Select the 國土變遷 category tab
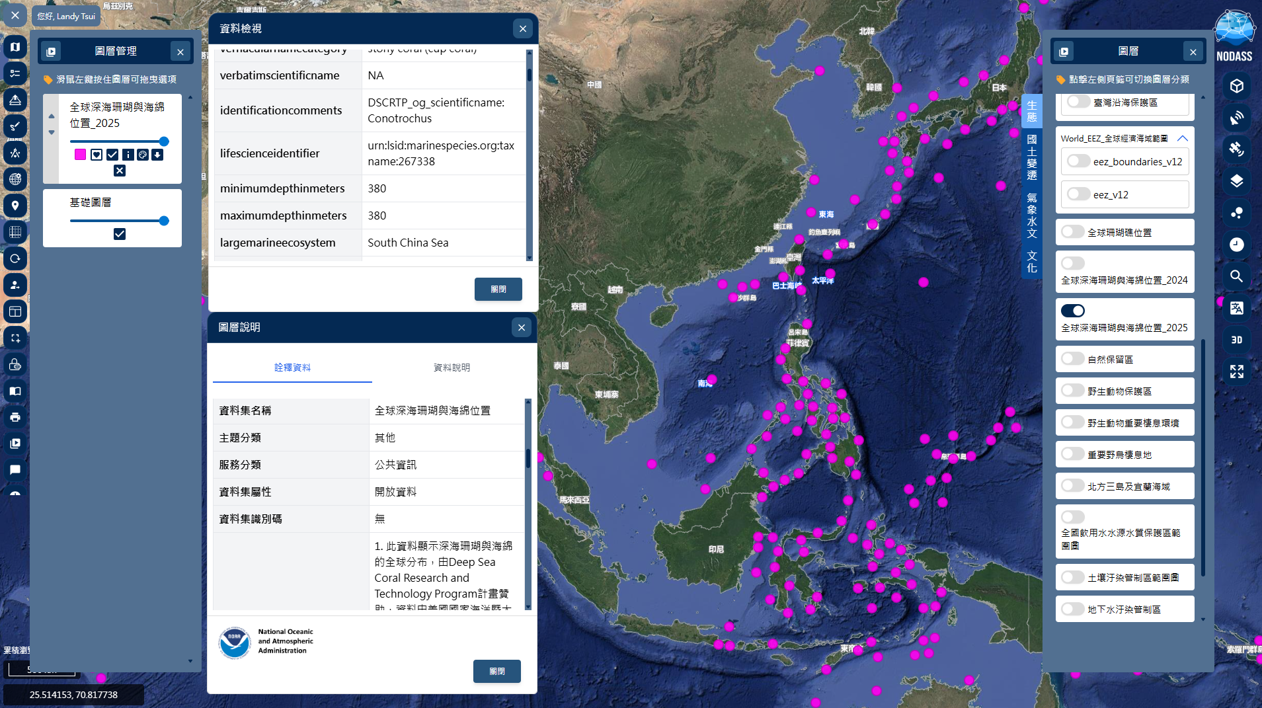1262x708 pixels. tap(1031, 157)
